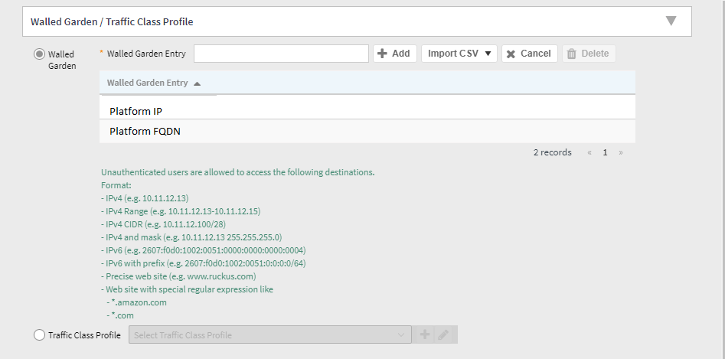Click the Walled Garden / Traffic Class Profile header title

112,21
